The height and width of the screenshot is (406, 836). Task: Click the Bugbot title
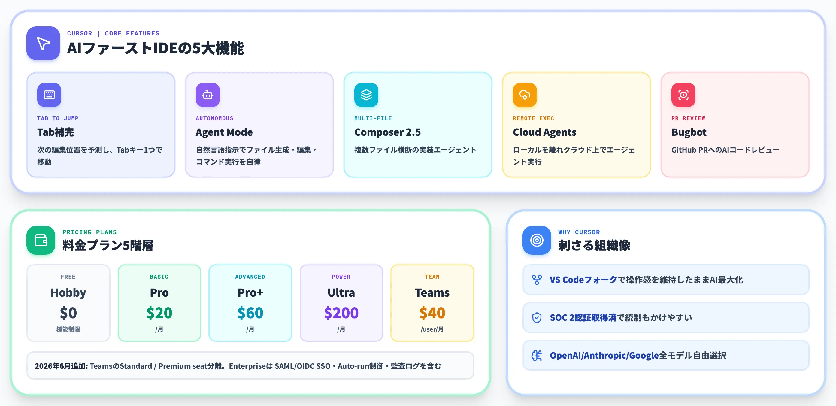pos(689,132)
